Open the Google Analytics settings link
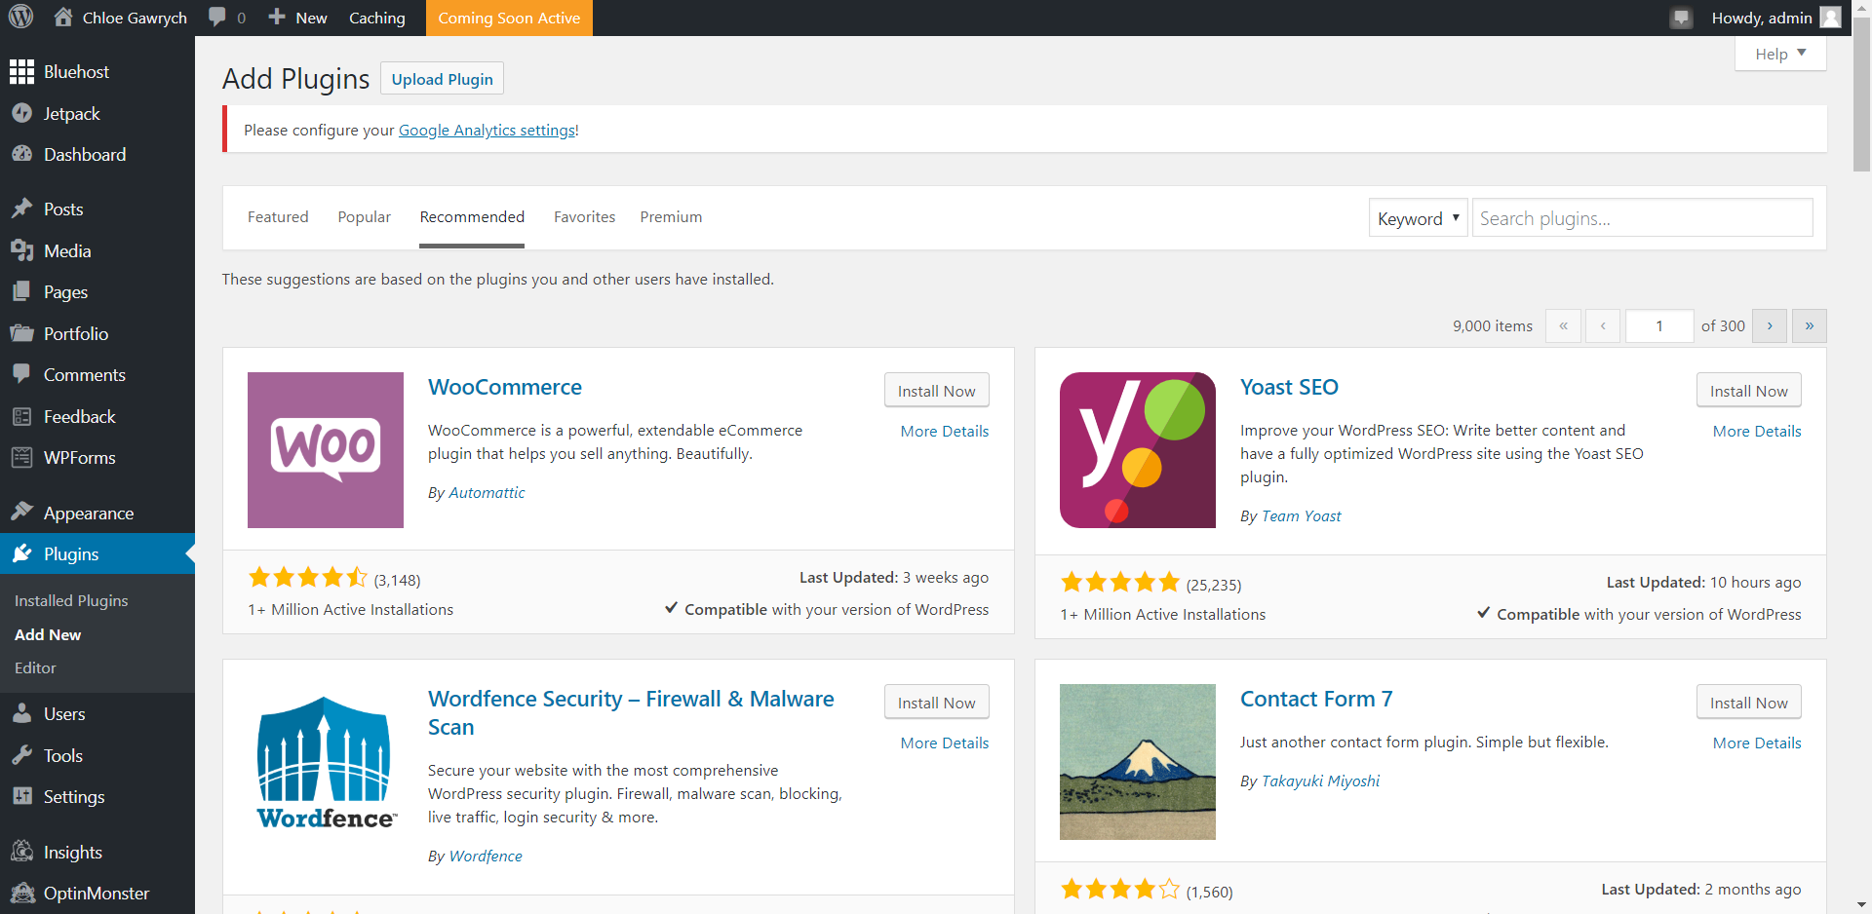Screen dimensions: 1872x914 click(x=487, y=130)
